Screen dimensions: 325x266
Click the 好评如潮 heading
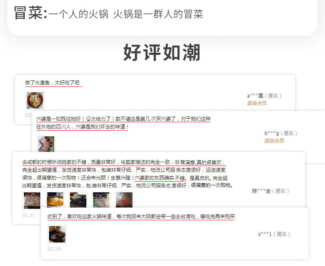[x=162, y=52]
